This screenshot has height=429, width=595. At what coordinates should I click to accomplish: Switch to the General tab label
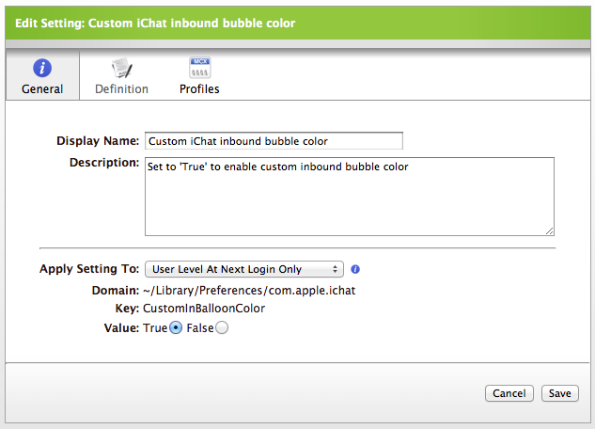(x=42, y=88)
